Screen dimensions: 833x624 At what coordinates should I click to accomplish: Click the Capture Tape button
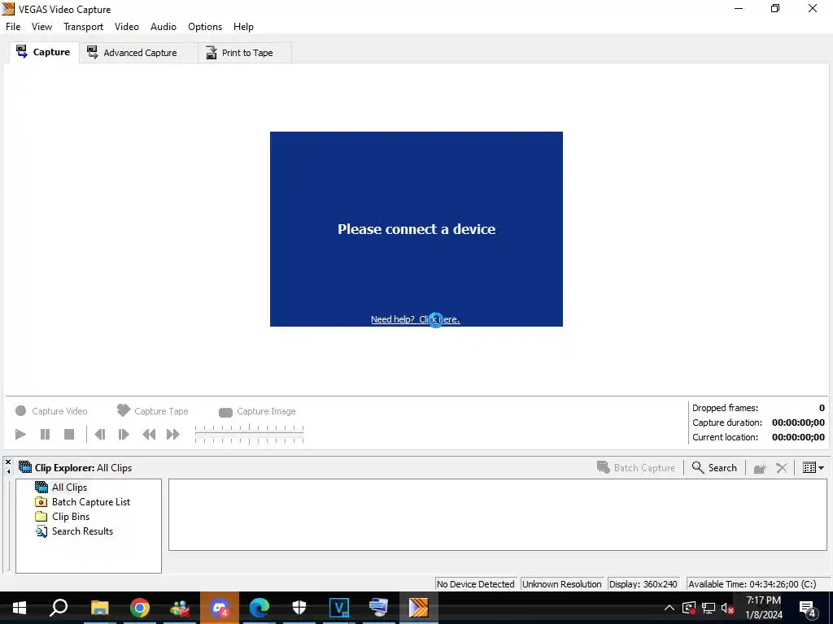tap(152, 411)
